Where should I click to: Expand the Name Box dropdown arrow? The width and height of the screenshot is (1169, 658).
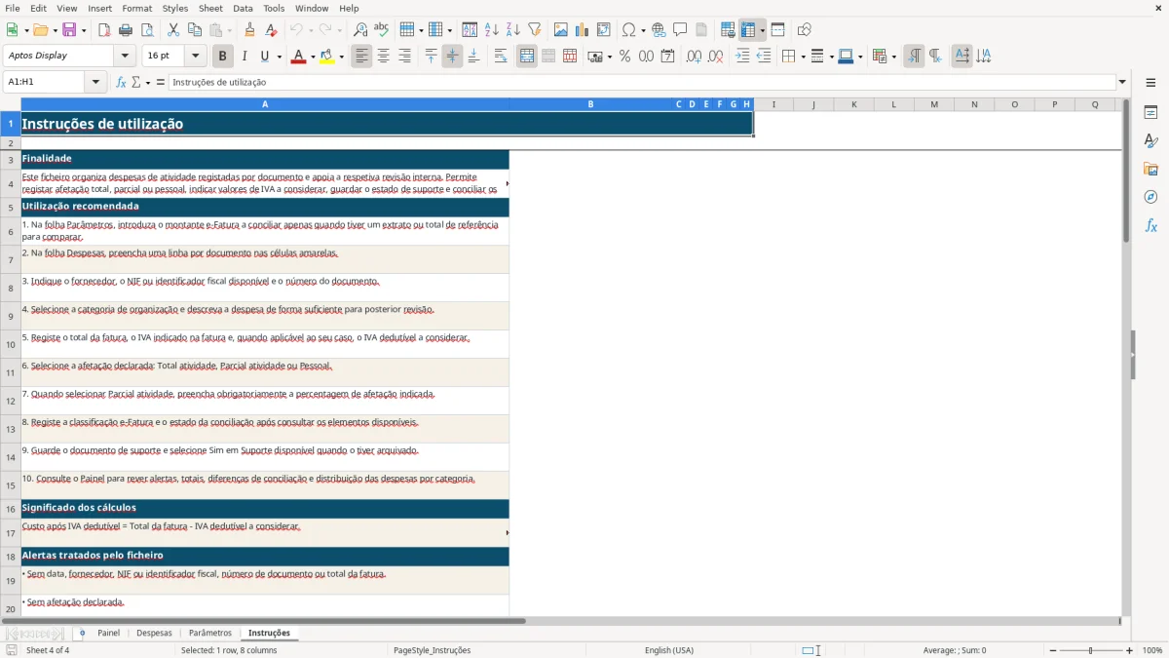pyautogui.click(x=95, y=82)
